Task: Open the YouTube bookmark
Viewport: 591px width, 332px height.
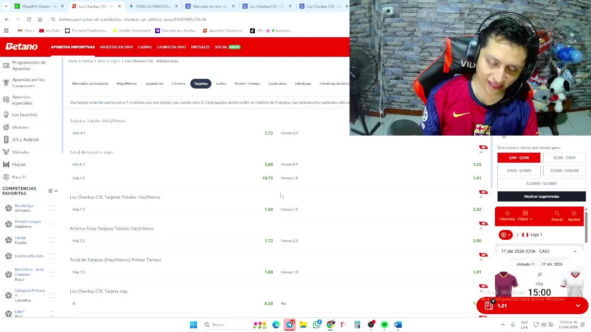Action: (x=49, y=30)
